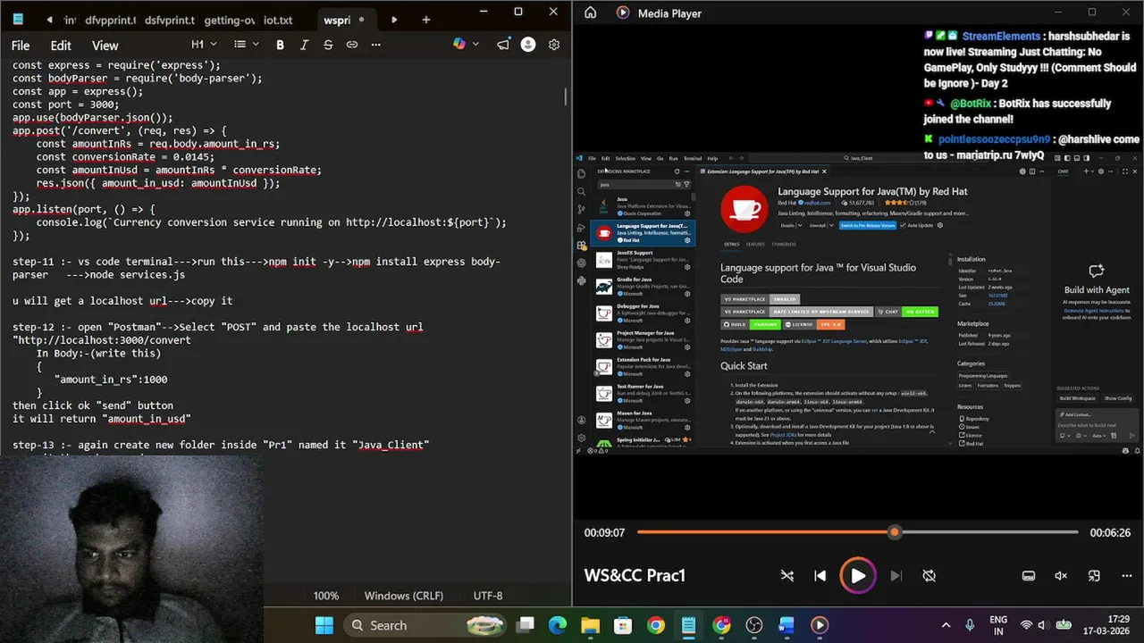This screenshot has width=1144, height=643.
Task: Open OBS Studio from the taskbar
Action: [754, 625]
